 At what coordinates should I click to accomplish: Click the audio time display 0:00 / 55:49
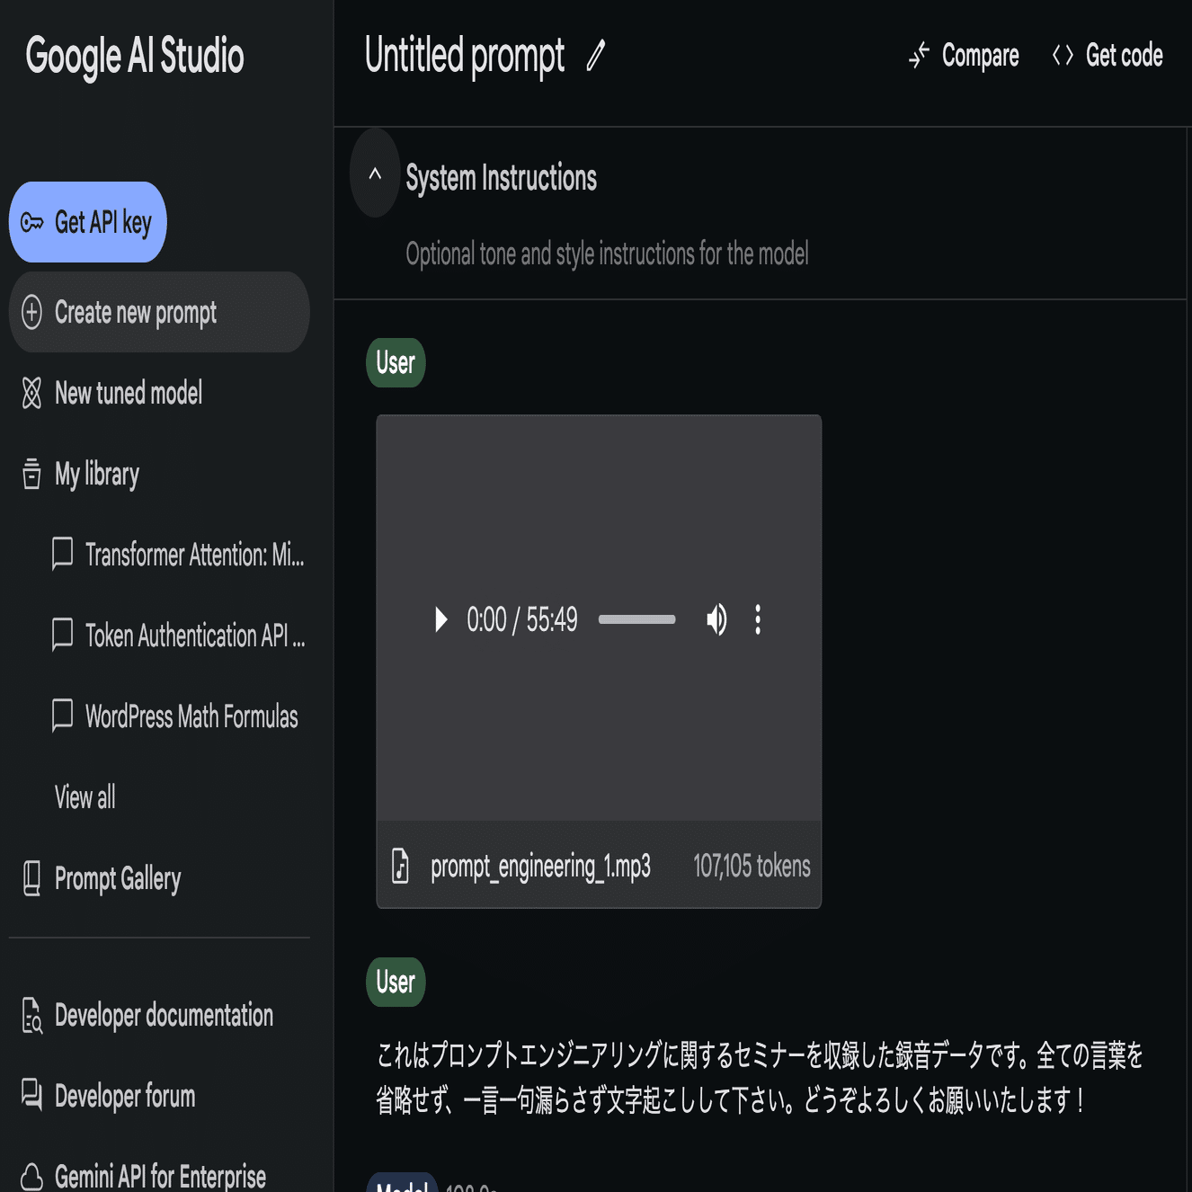(522, 619)
